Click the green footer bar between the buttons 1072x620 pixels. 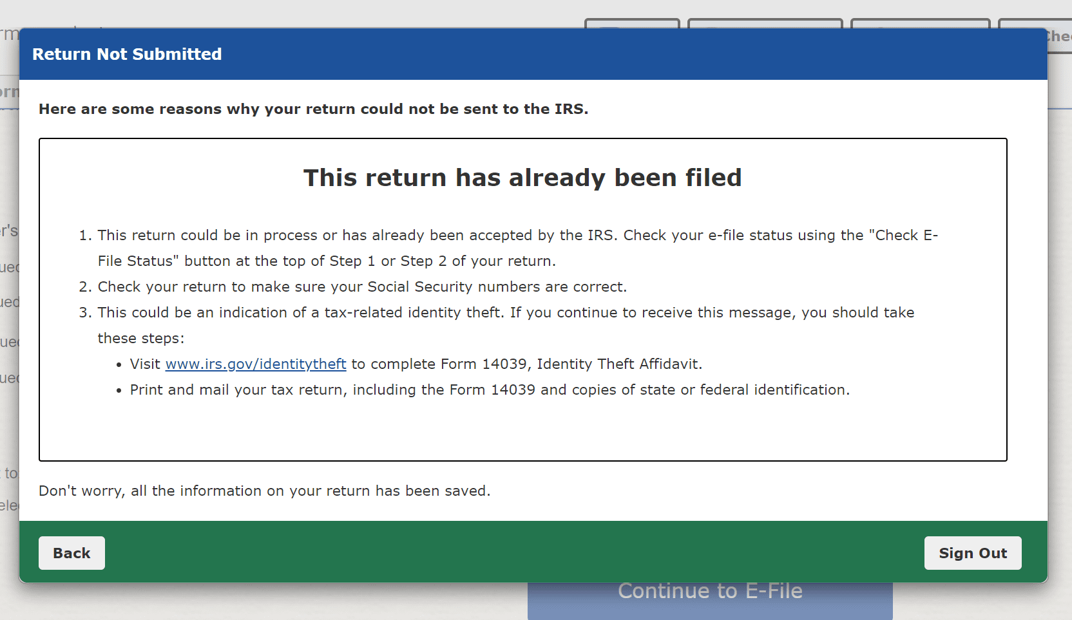pyautogui.click(x=515, y=552)
